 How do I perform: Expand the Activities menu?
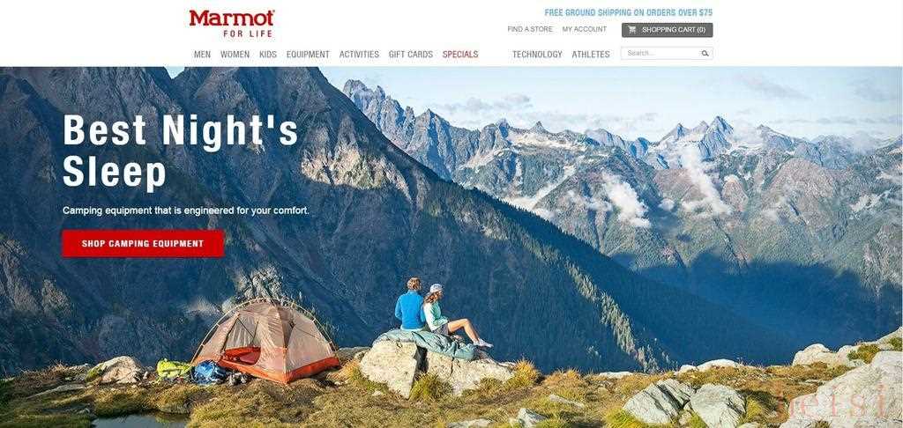click(359, 54)
